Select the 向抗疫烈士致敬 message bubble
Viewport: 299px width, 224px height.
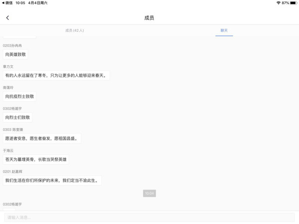click(x=19, y=97)
